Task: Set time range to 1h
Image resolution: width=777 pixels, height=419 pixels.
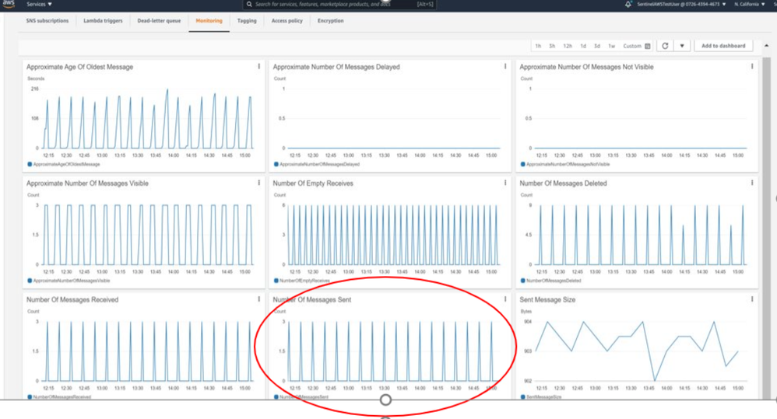Action: (x=538, y=46)
